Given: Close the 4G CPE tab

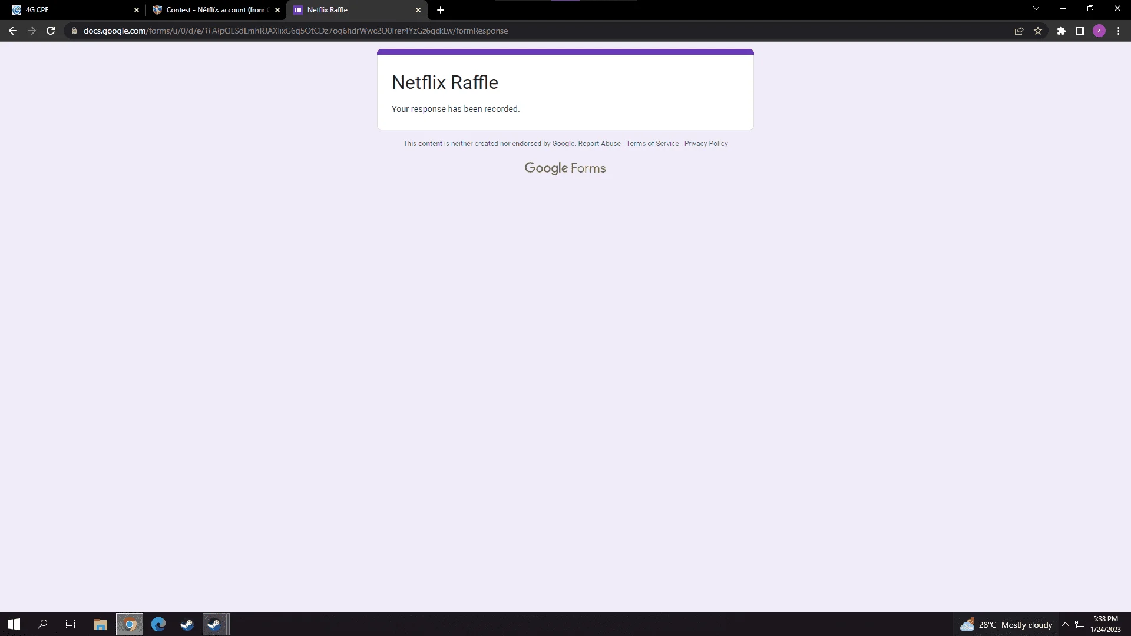Looking at the screenshot, I should click(137, 10).
